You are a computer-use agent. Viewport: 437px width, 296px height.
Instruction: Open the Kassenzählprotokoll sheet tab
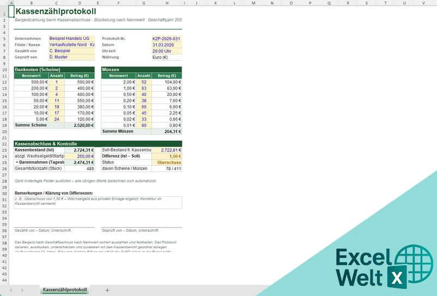click(x=65, y=290)
